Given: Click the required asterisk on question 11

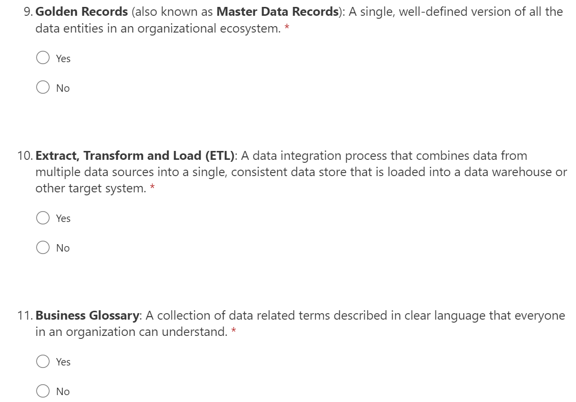Looking at the screenshot, I should point(233,331).
